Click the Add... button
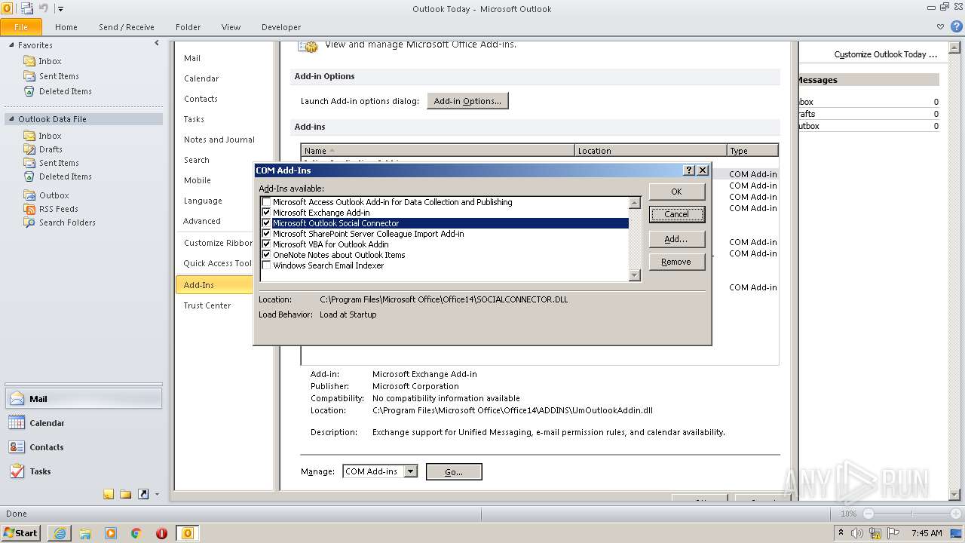The width and height of the screenshot is (965, 543). pyautogui.click(x=676, y=239)
